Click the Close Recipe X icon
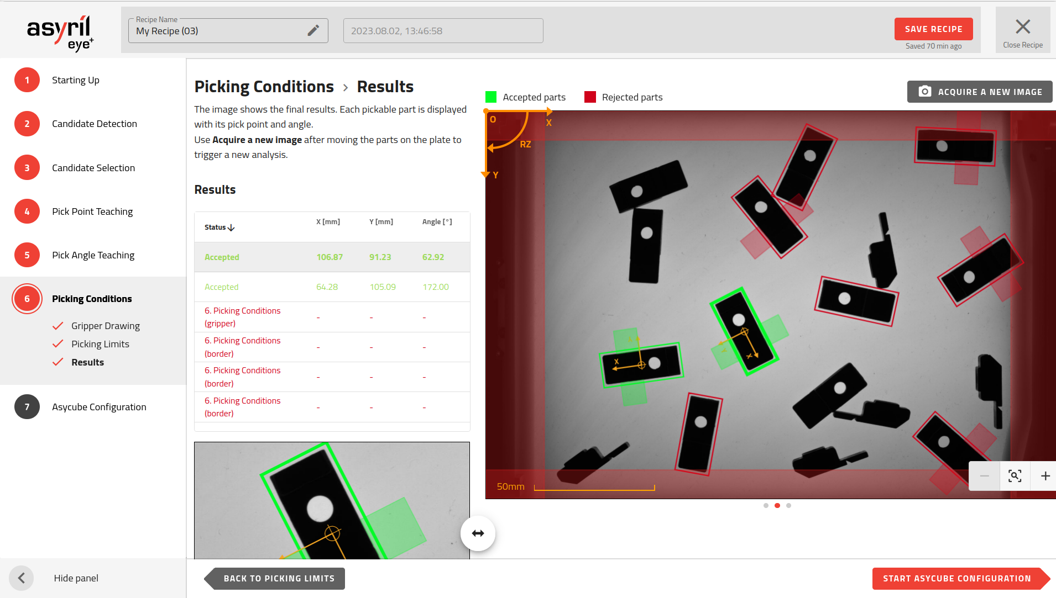This screenshot has height=598, width=1056. click(1023, 27)
